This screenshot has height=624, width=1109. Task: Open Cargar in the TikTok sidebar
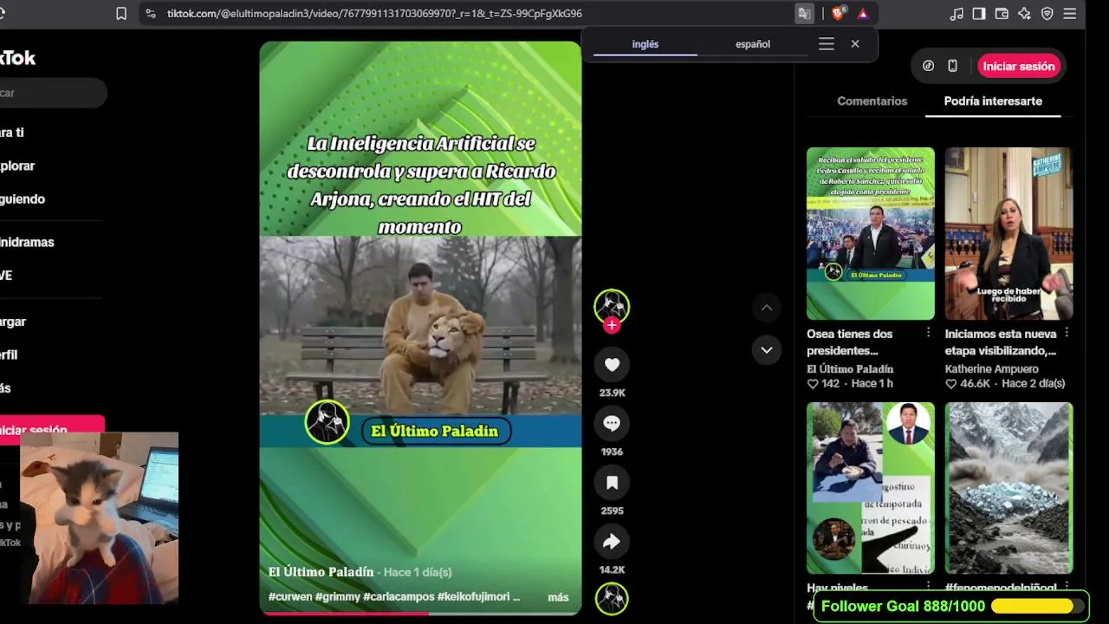(x=13, y=322)
